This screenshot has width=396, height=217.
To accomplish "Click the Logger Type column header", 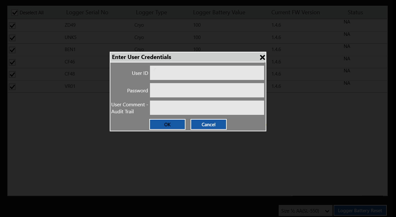I will (151, 13).
